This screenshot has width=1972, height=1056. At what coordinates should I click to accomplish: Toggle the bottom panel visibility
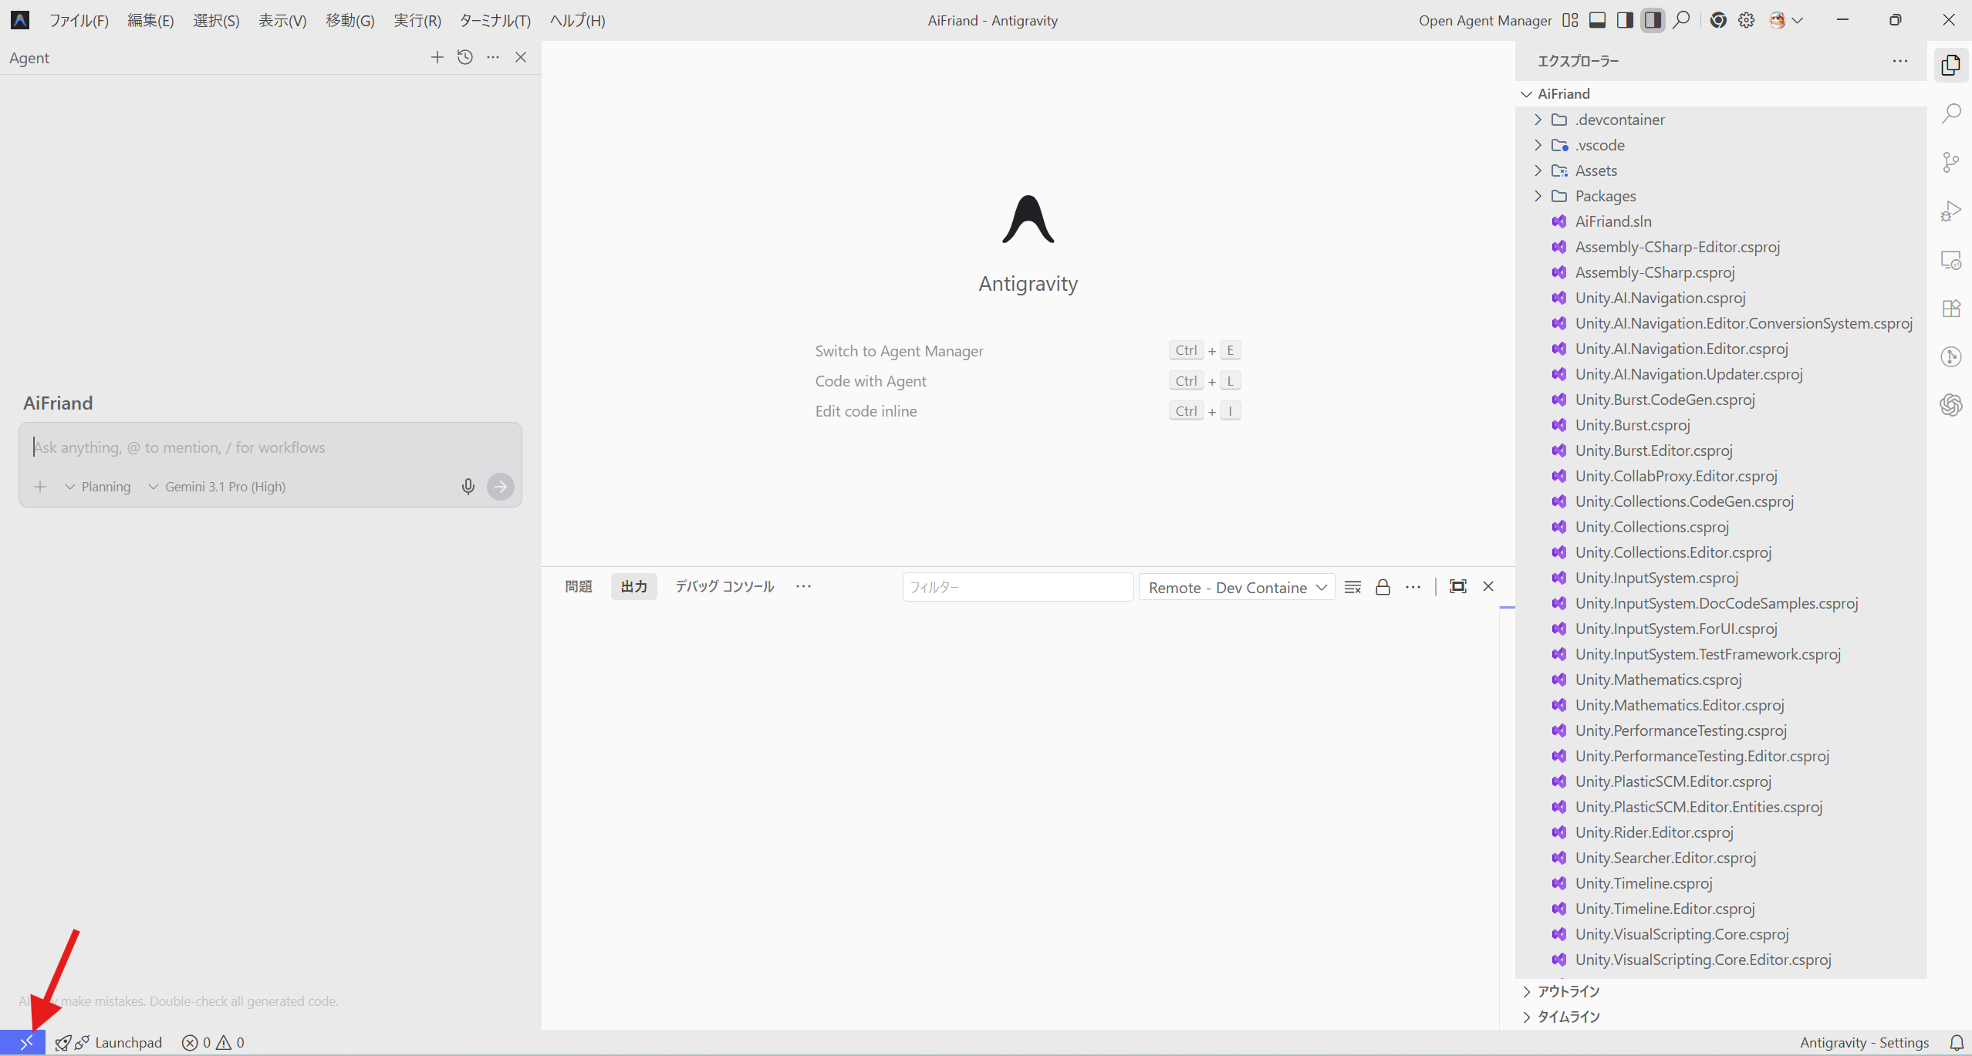1597,20
